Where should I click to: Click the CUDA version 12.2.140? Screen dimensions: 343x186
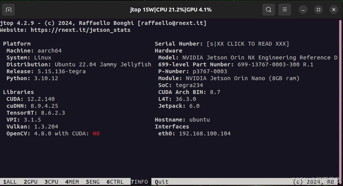(41, 99)
